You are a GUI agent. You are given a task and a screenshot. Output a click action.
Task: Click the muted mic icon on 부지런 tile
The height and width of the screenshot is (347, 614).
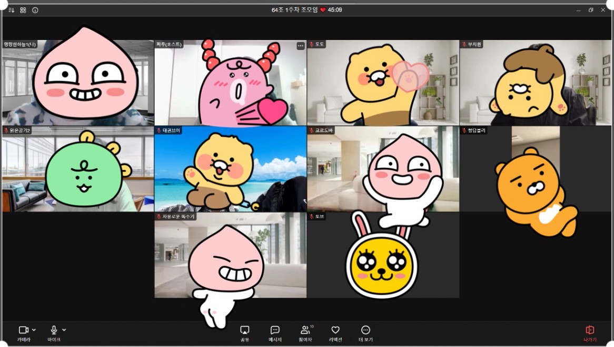[464, 45]
